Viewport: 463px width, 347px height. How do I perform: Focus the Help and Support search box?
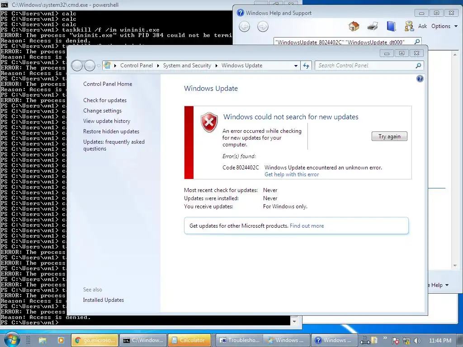pyautogui.click(x=344, y=42)
